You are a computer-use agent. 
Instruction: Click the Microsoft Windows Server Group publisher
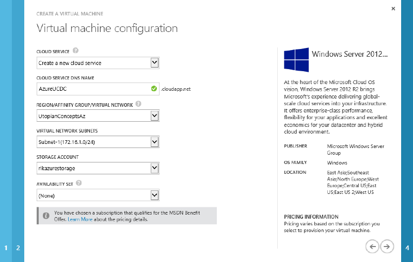pos(356,150)
